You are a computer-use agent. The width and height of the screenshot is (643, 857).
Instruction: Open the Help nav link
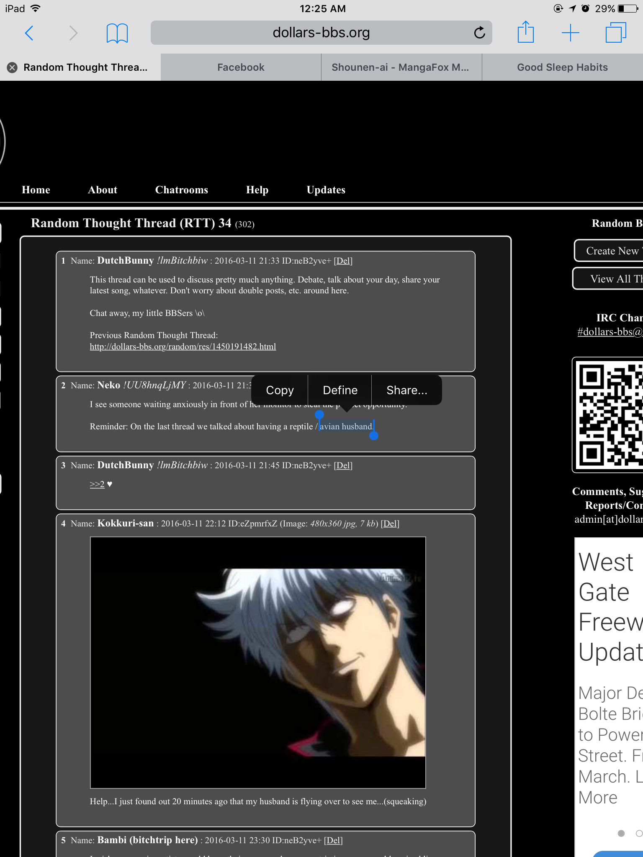pos(257,190)
